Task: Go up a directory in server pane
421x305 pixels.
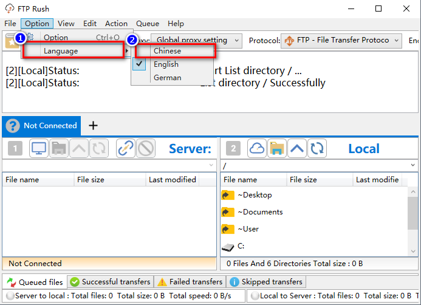Action: 79,148
